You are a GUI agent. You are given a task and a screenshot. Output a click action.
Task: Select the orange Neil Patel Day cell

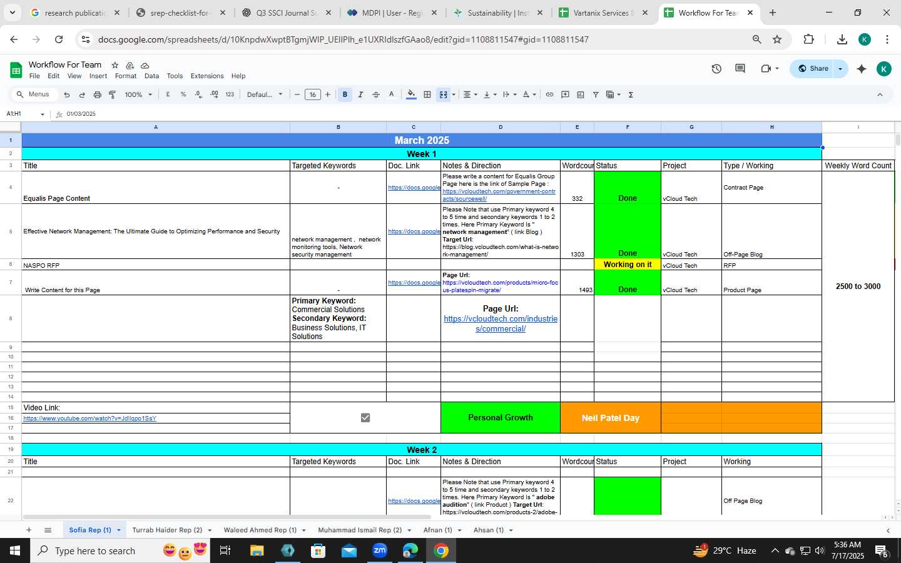pos(611,417)
